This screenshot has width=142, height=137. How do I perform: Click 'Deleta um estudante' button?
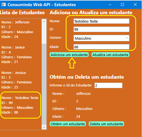coord(106,124)
